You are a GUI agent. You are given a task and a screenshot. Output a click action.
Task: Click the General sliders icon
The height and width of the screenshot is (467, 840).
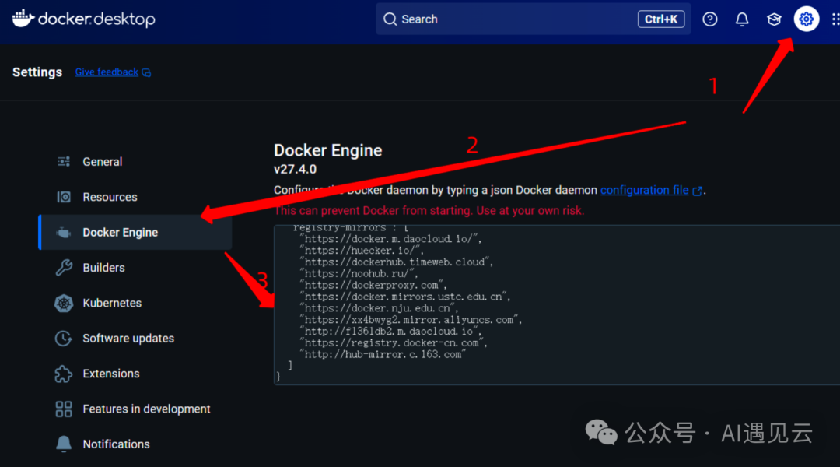(64, 161)
